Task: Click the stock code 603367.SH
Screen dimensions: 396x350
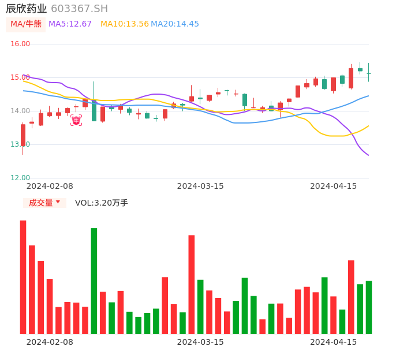Action: 79,9
